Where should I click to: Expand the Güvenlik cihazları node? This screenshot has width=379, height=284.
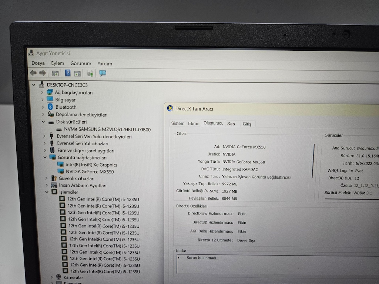pos(46,178)
